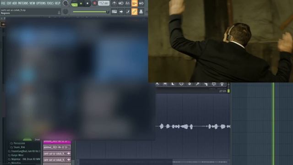Open the PATTERNS menu
The height and width of the screenshot is (165, 293).
[23, 3]
